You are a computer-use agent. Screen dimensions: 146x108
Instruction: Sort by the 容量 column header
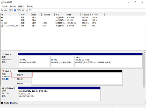pyautogui.click(x=73, y=15)
